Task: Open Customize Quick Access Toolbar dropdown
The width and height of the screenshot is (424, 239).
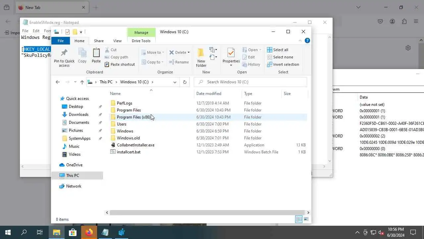Action: pyautogui.click(x=81, y=32)
